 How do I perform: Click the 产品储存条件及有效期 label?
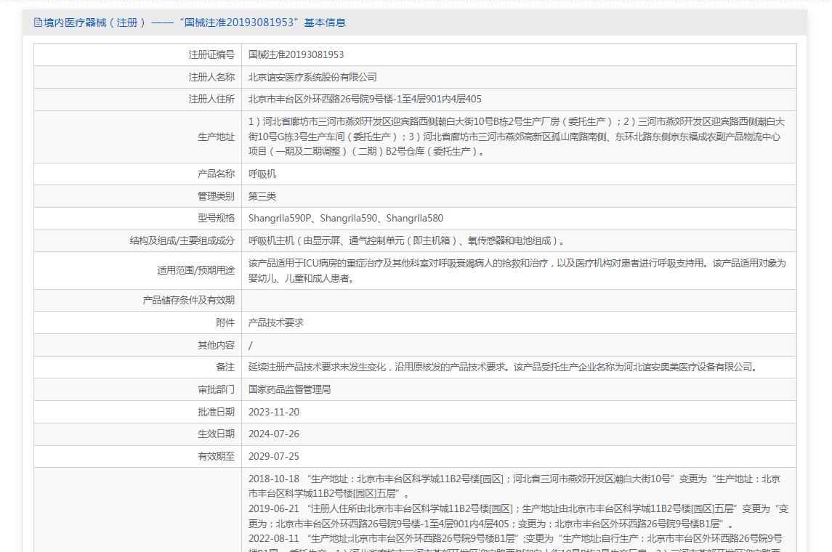click(188, 300)
